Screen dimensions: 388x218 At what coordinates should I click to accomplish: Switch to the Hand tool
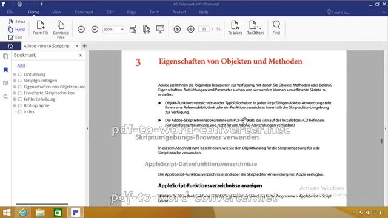(16, 30)
